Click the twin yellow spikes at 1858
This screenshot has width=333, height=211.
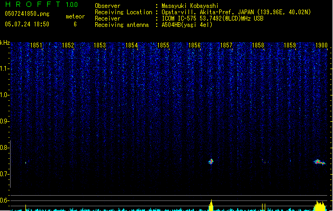[264, 207]
